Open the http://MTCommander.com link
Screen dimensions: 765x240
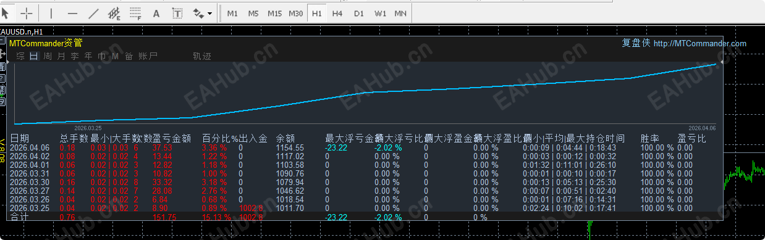[x=699, y=44]
